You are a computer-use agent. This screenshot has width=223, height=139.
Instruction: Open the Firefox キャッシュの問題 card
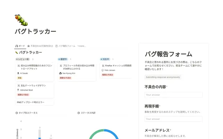tap(116, 70)
